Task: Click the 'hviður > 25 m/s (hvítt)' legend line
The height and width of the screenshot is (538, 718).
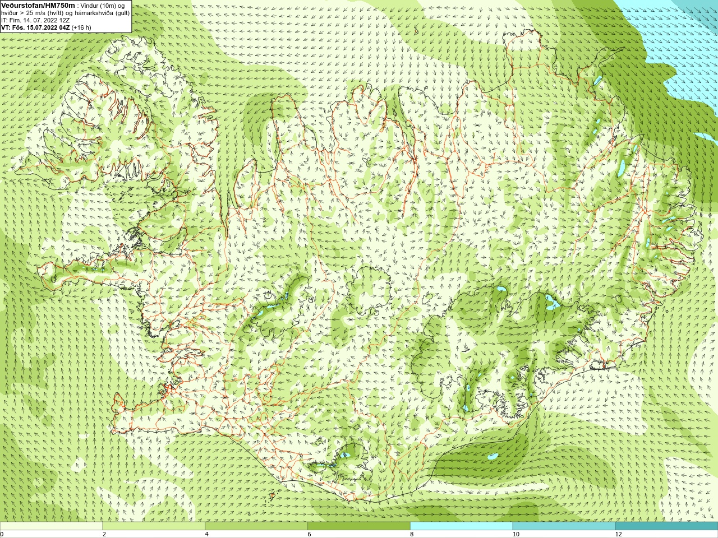Action: coord(32,13)
